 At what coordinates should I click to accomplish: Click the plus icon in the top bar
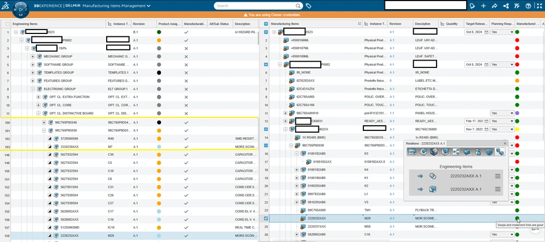(483, 6)
